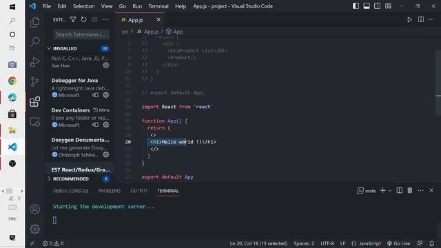441x248 pixels.
Task: Open Extensions views and more actions menu
Action: click(105, 19)
